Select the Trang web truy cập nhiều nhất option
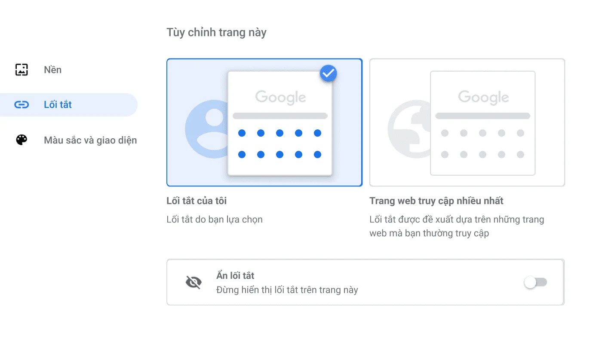The image size is (602, 338). click(467, 122)
